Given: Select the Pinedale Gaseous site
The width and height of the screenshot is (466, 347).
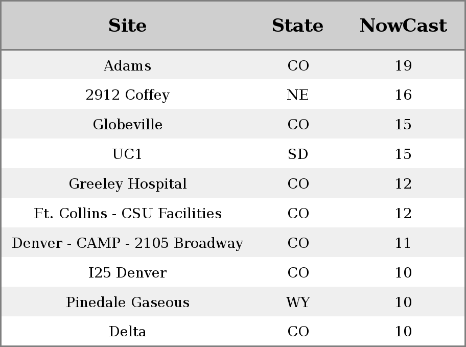Looking at the screenshot, I should pyautogui.click(x=128, y=302).
